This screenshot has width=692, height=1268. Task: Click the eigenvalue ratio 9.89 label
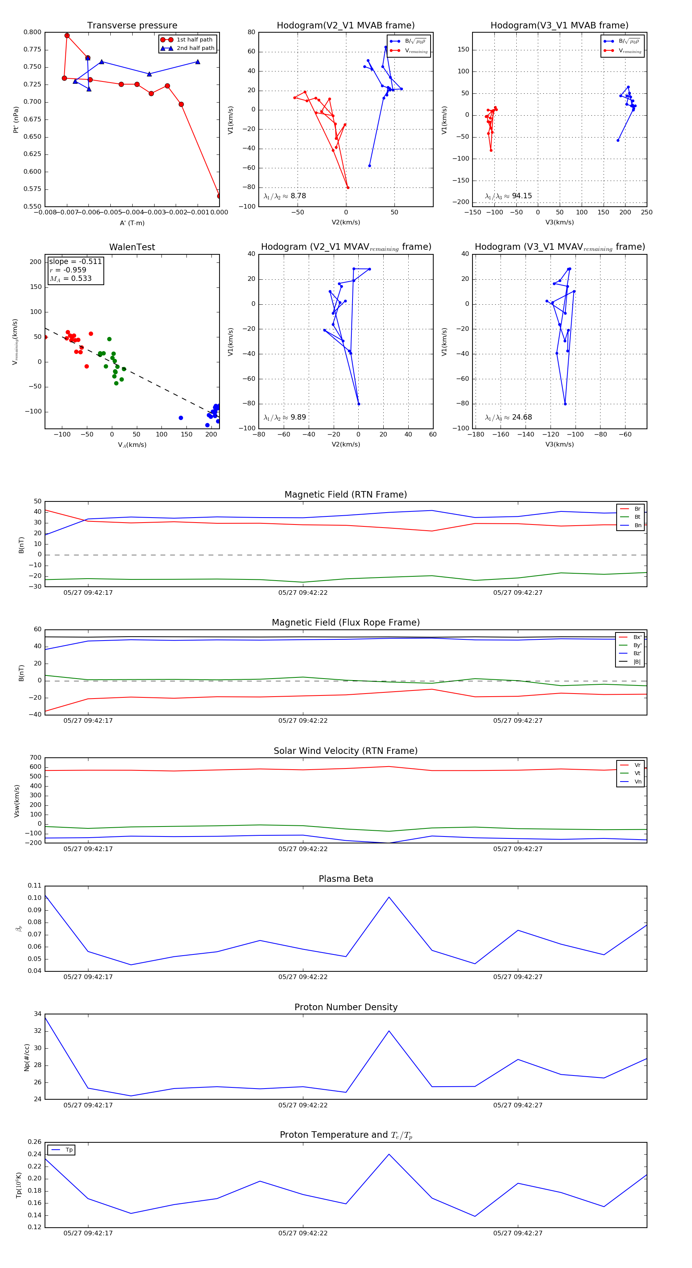(284, 417)
